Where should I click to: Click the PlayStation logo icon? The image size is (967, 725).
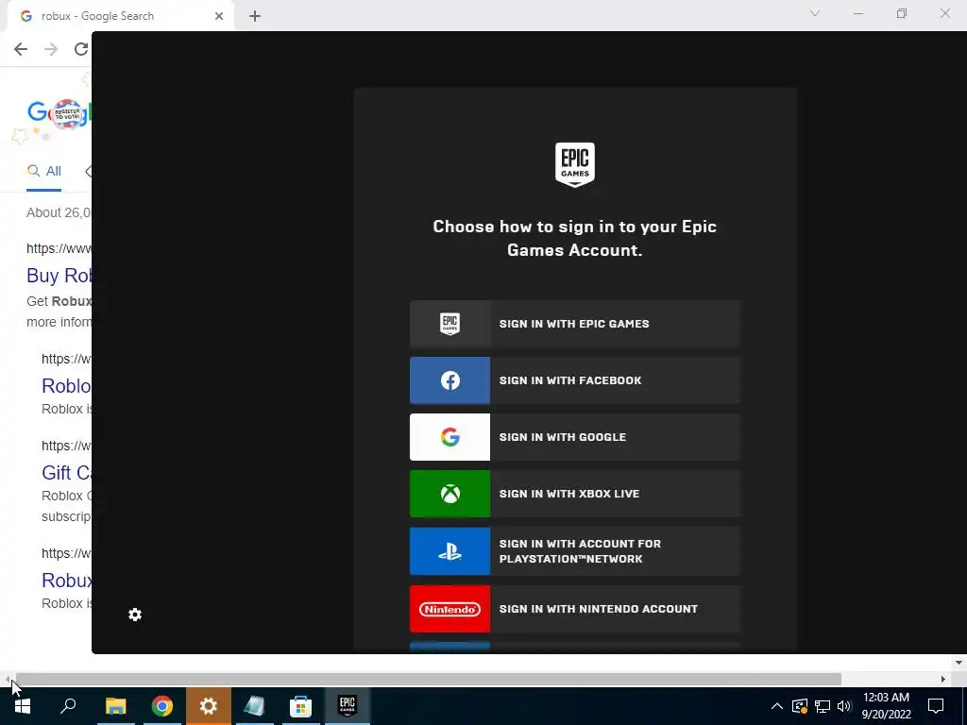coord(450,551)
